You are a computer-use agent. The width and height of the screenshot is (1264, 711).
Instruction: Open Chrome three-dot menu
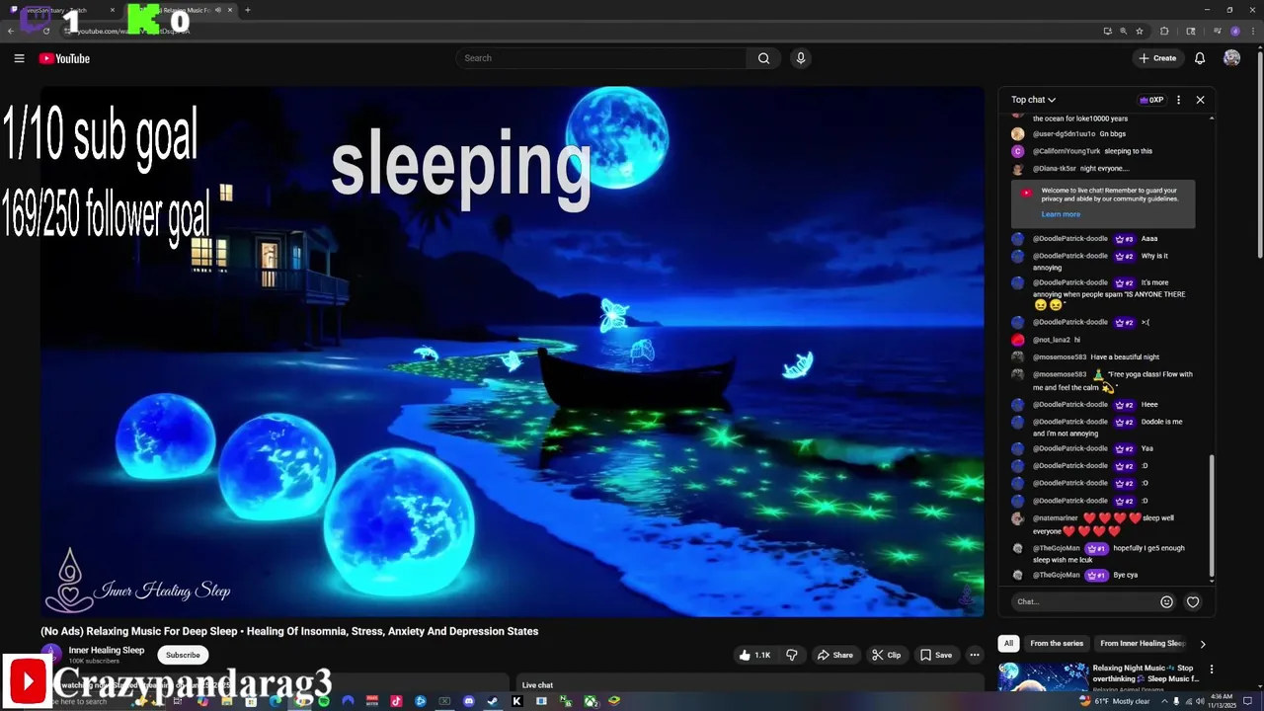coord(1253,31)
